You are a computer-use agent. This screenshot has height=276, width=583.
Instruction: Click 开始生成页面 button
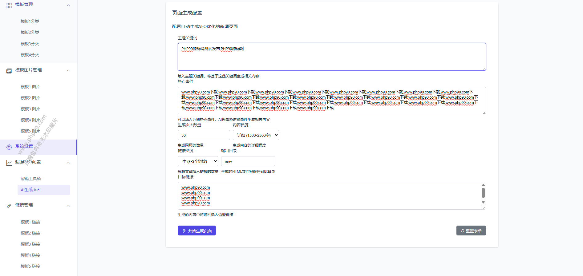pos(196,231)
